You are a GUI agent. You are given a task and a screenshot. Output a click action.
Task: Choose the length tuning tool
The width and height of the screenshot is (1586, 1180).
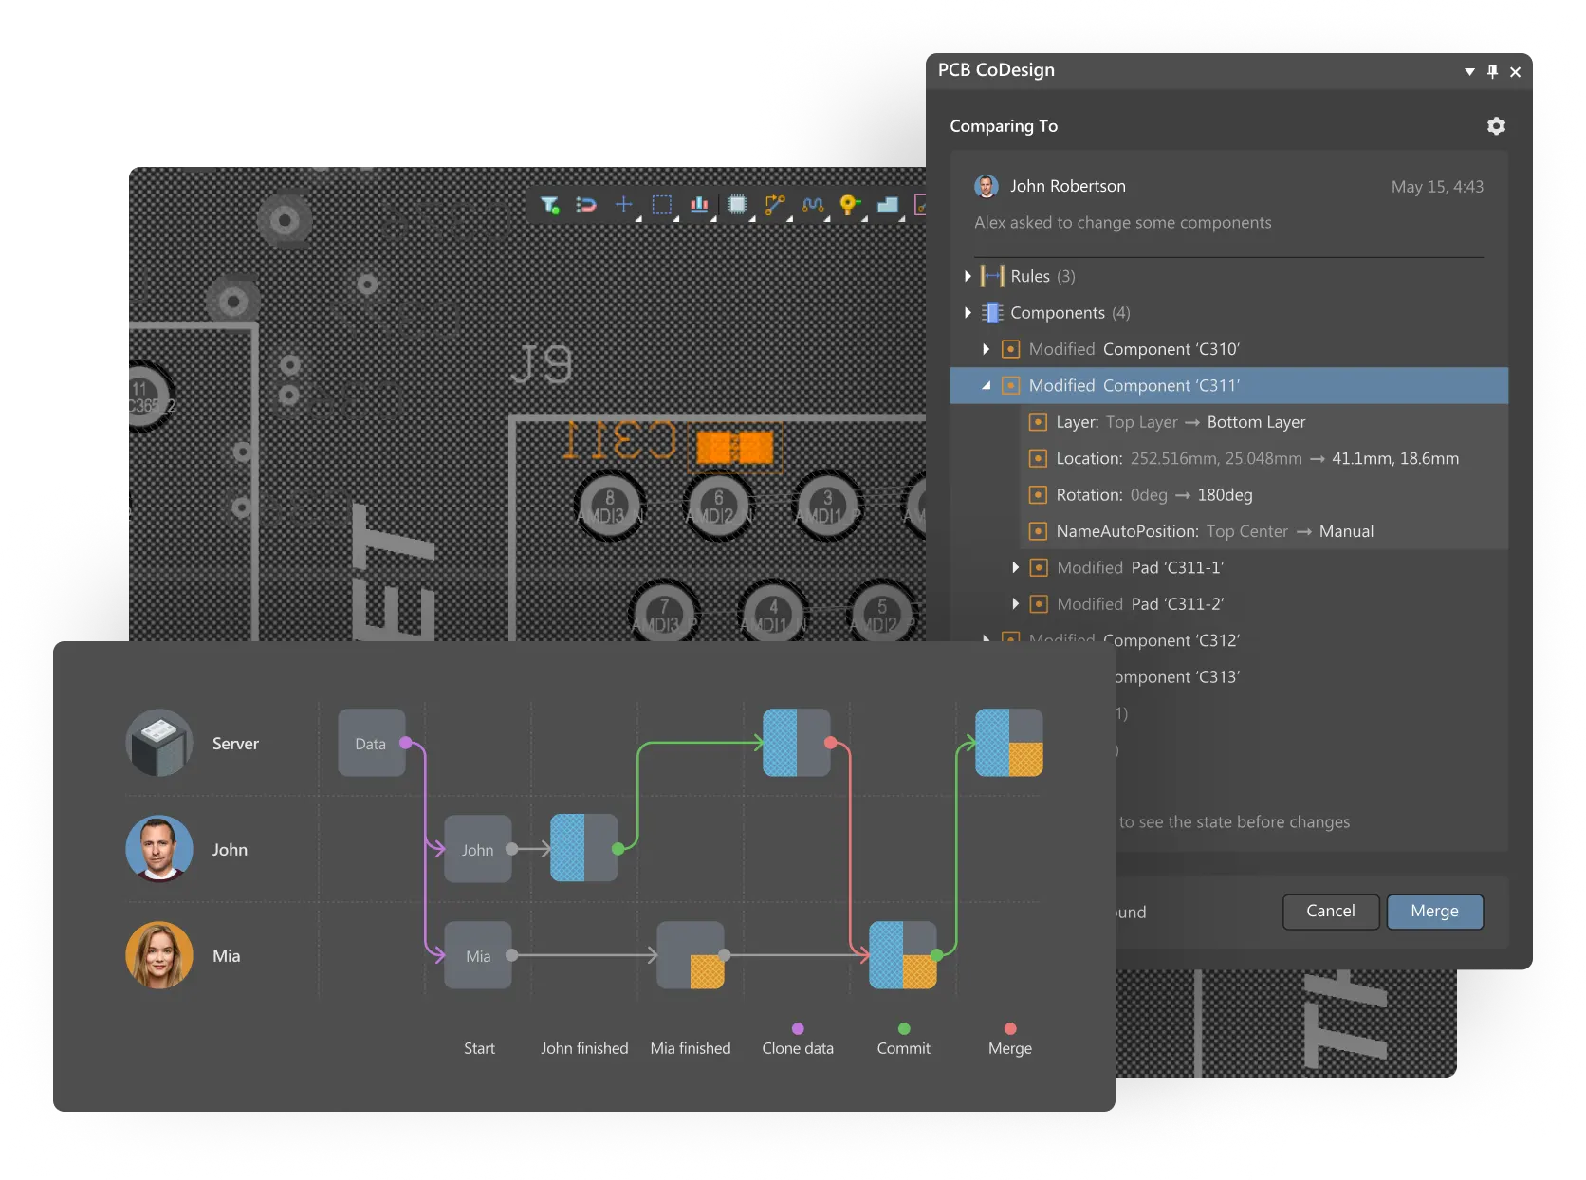812,203
